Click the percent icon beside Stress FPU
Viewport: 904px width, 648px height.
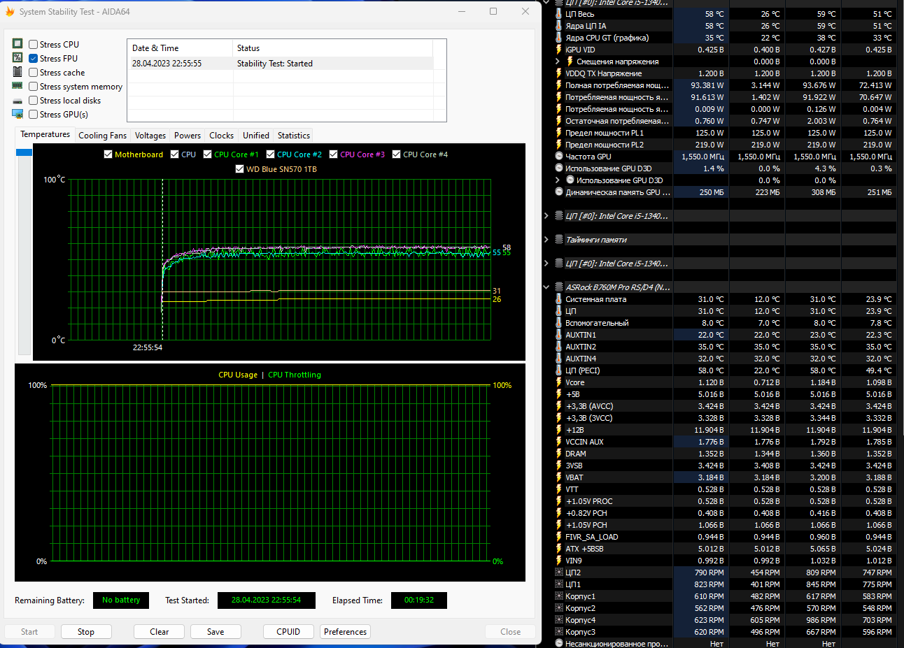17,58
